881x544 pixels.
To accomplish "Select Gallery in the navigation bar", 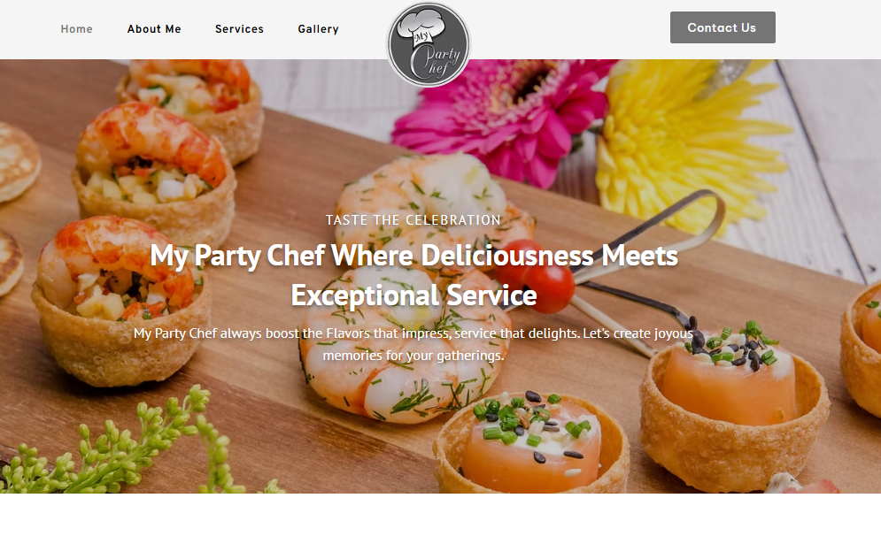I will pyautogui.click(x=318, y=28).
